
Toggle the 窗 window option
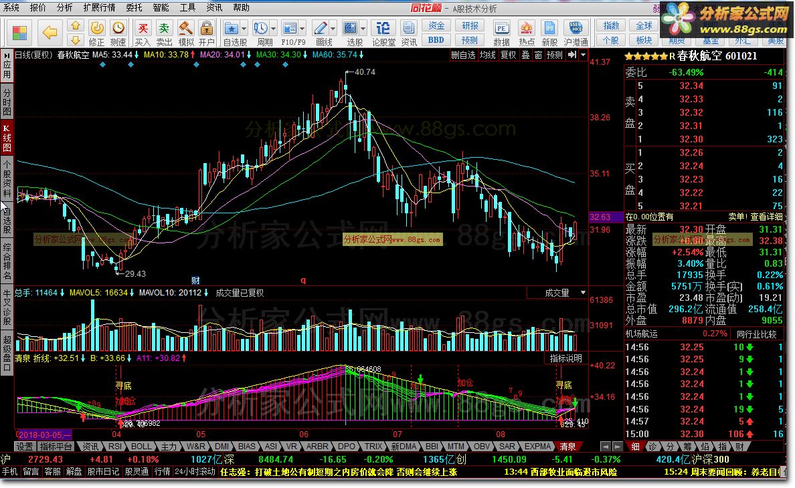click(538, 55)
